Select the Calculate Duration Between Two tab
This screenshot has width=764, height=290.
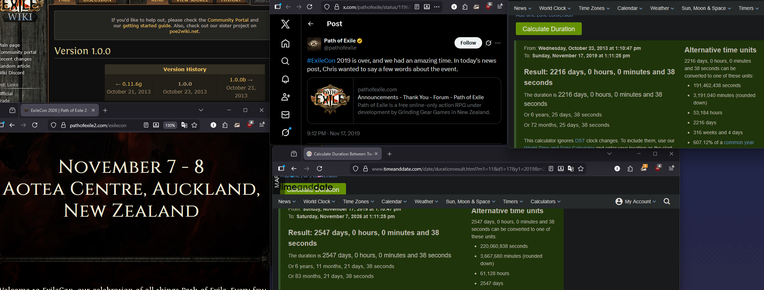point(343,154)
